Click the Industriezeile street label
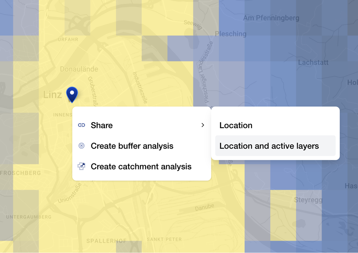358x253 pixels. tap(140, 87)
